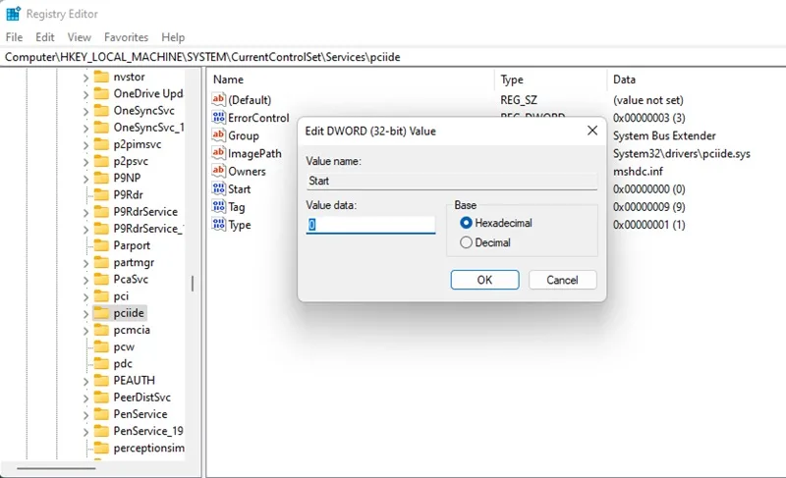The height and width of the screenshot is (478, 786).
Task: Confirm the DWORD edit with OK
Action: (484, 280)
